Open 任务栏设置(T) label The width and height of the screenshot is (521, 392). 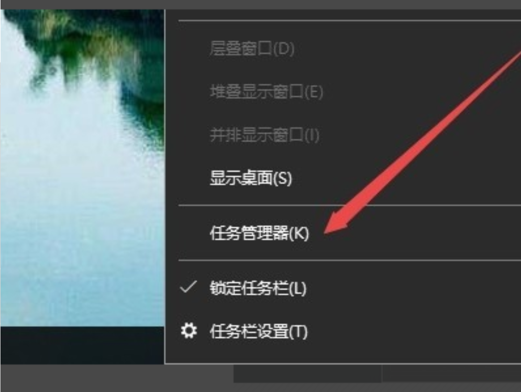259,331
